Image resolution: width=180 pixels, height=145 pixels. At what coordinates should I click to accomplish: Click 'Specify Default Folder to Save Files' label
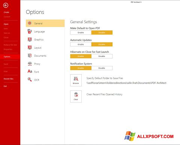(x=105, y=78)
